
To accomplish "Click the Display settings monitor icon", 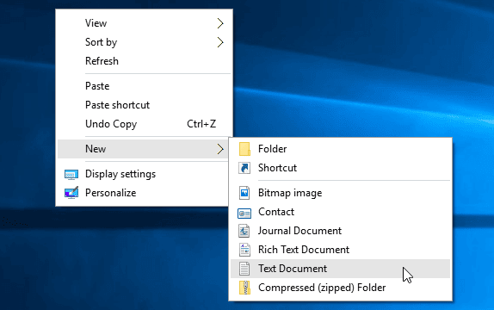I will pyautogui.click(x=71, y=175).
